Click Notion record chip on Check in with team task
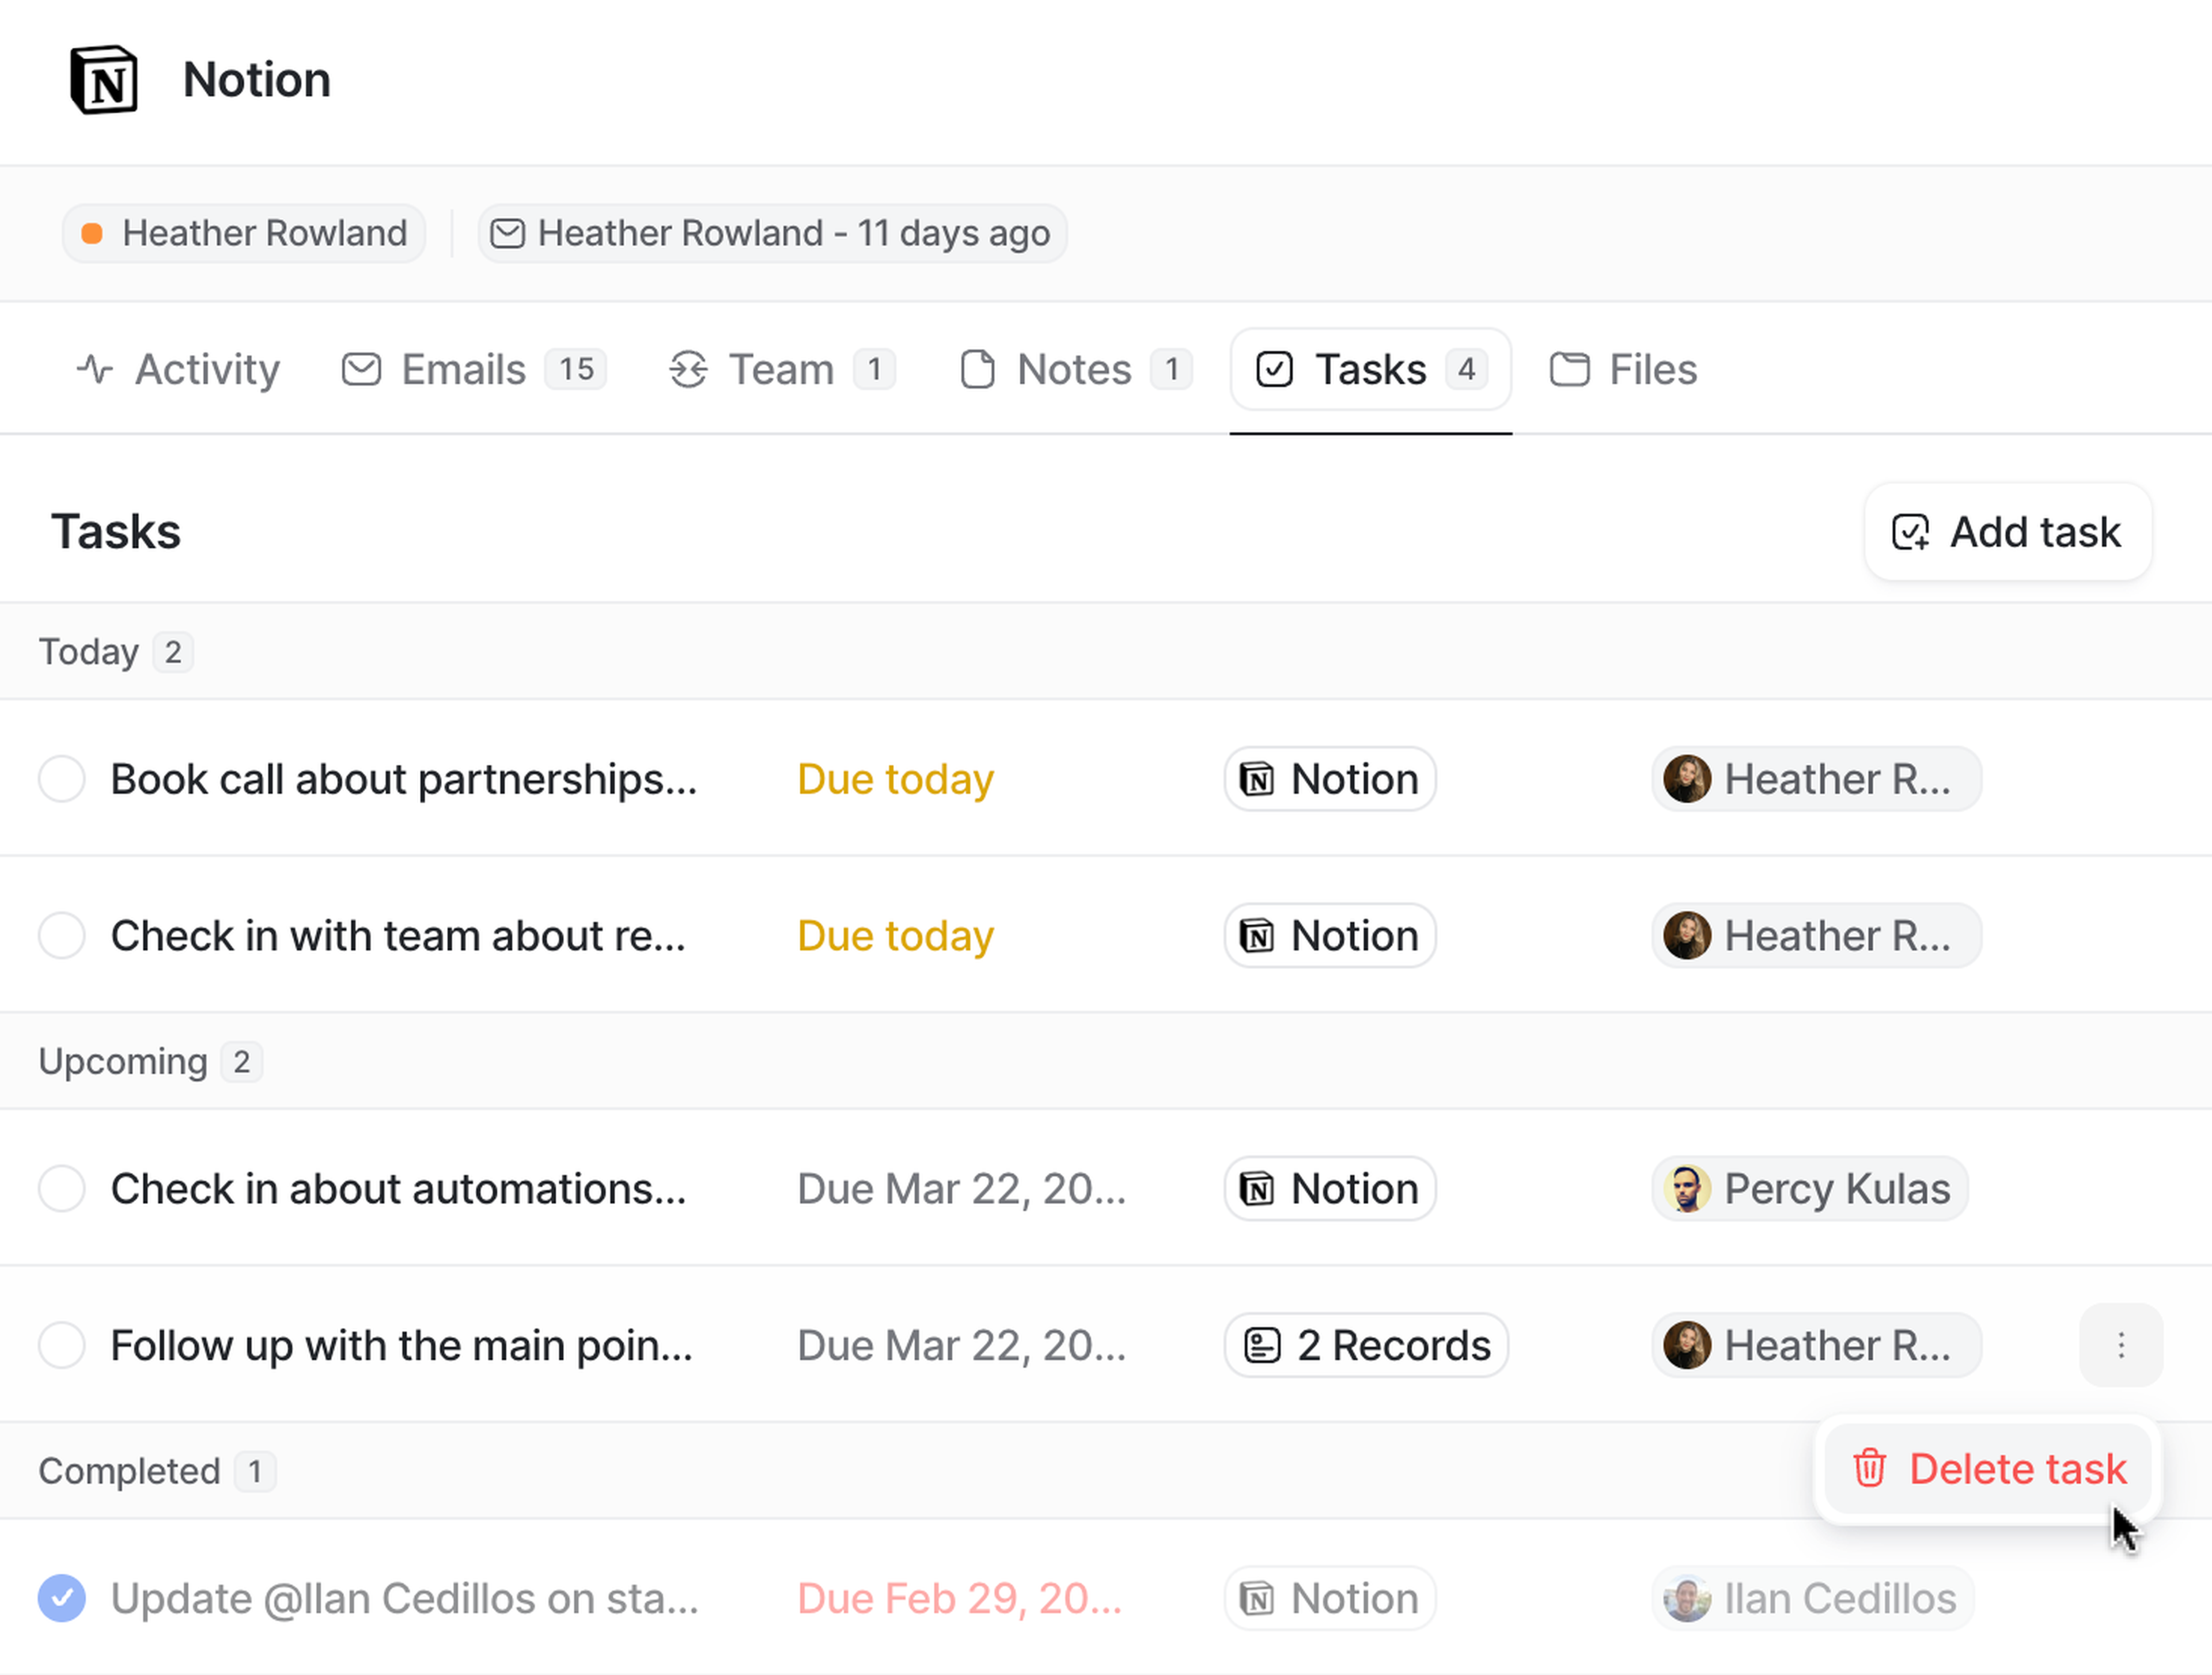This screenshot has height=1675, width=2212. [1330, 936]
